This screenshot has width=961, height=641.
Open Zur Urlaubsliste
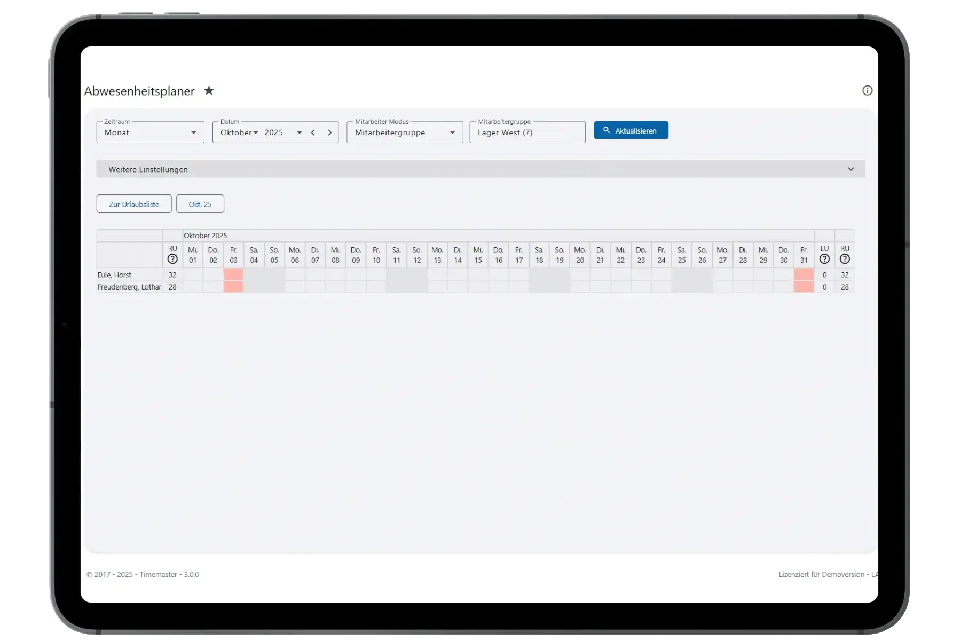click(x=134, y=204)
